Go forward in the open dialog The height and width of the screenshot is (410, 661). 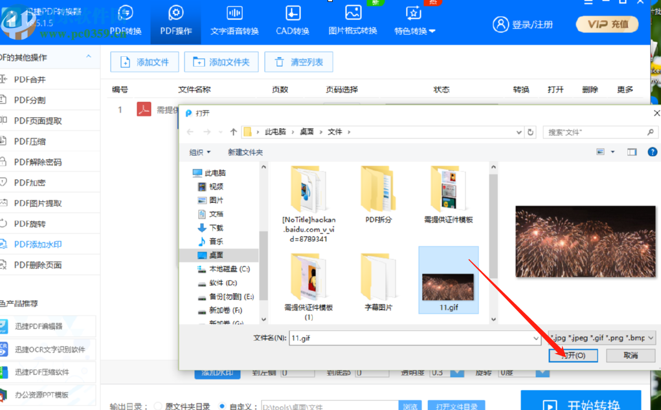click(207, 132)
